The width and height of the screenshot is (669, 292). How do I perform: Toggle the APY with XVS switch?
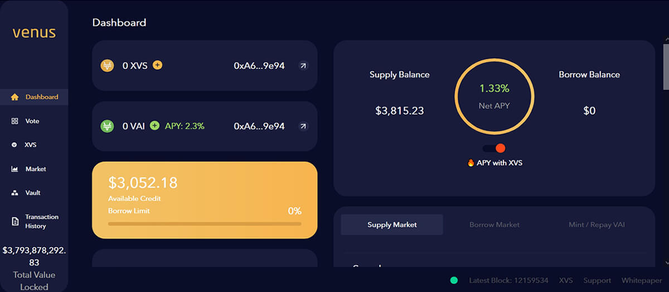(x=494, y=148)
